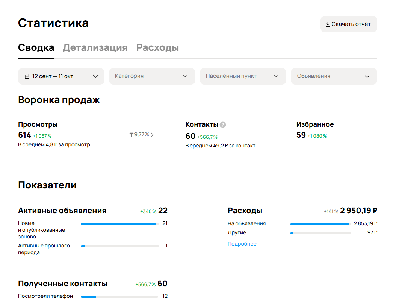The width and height of the screenshot is (408, 302).
Task: Open the Объявления dropdown filter
Action: 334,76
